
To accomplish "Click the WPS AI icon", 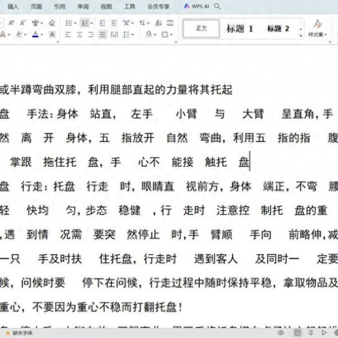I will [188, 7].
